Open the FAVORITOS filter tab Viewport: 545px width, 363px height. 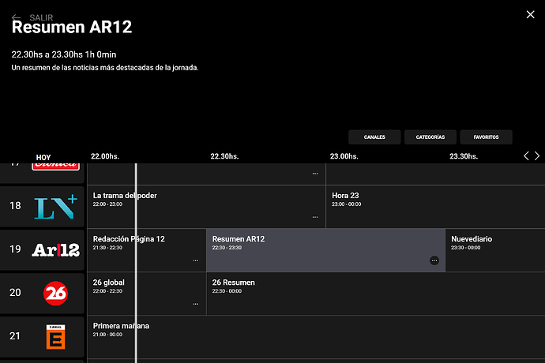[486, 137]
